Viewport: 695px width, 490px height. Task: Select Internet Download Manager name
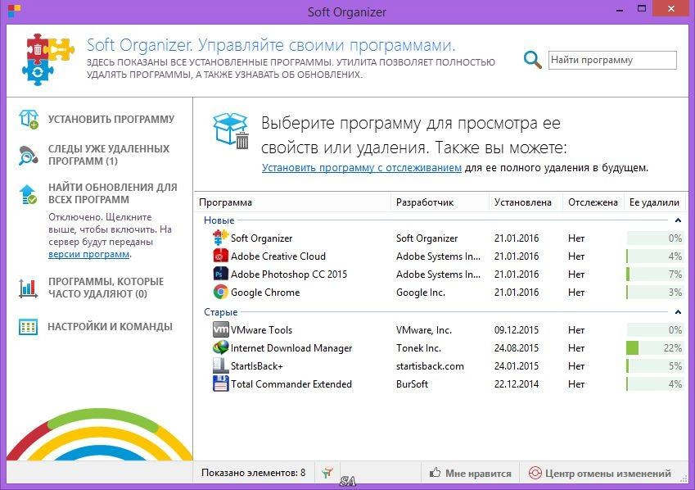(291, 348)
